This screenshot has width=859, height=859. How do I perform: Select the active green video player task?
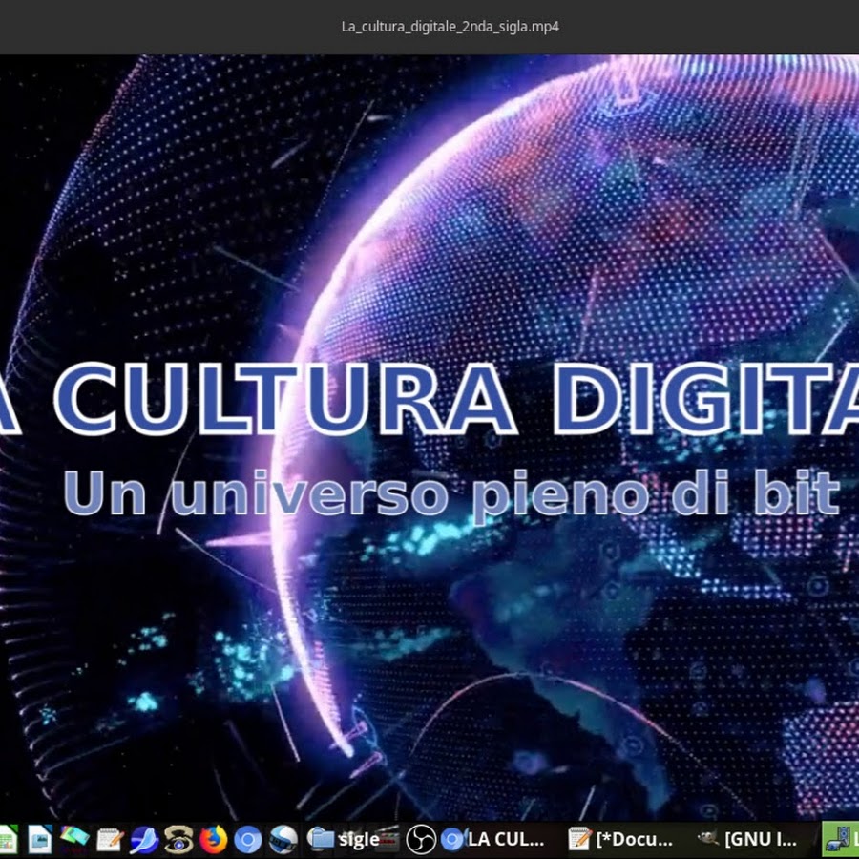[842, 840]
